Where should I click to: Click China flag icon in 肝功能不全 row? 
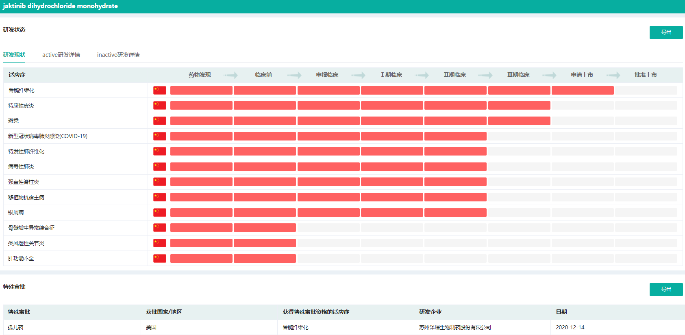159,258
